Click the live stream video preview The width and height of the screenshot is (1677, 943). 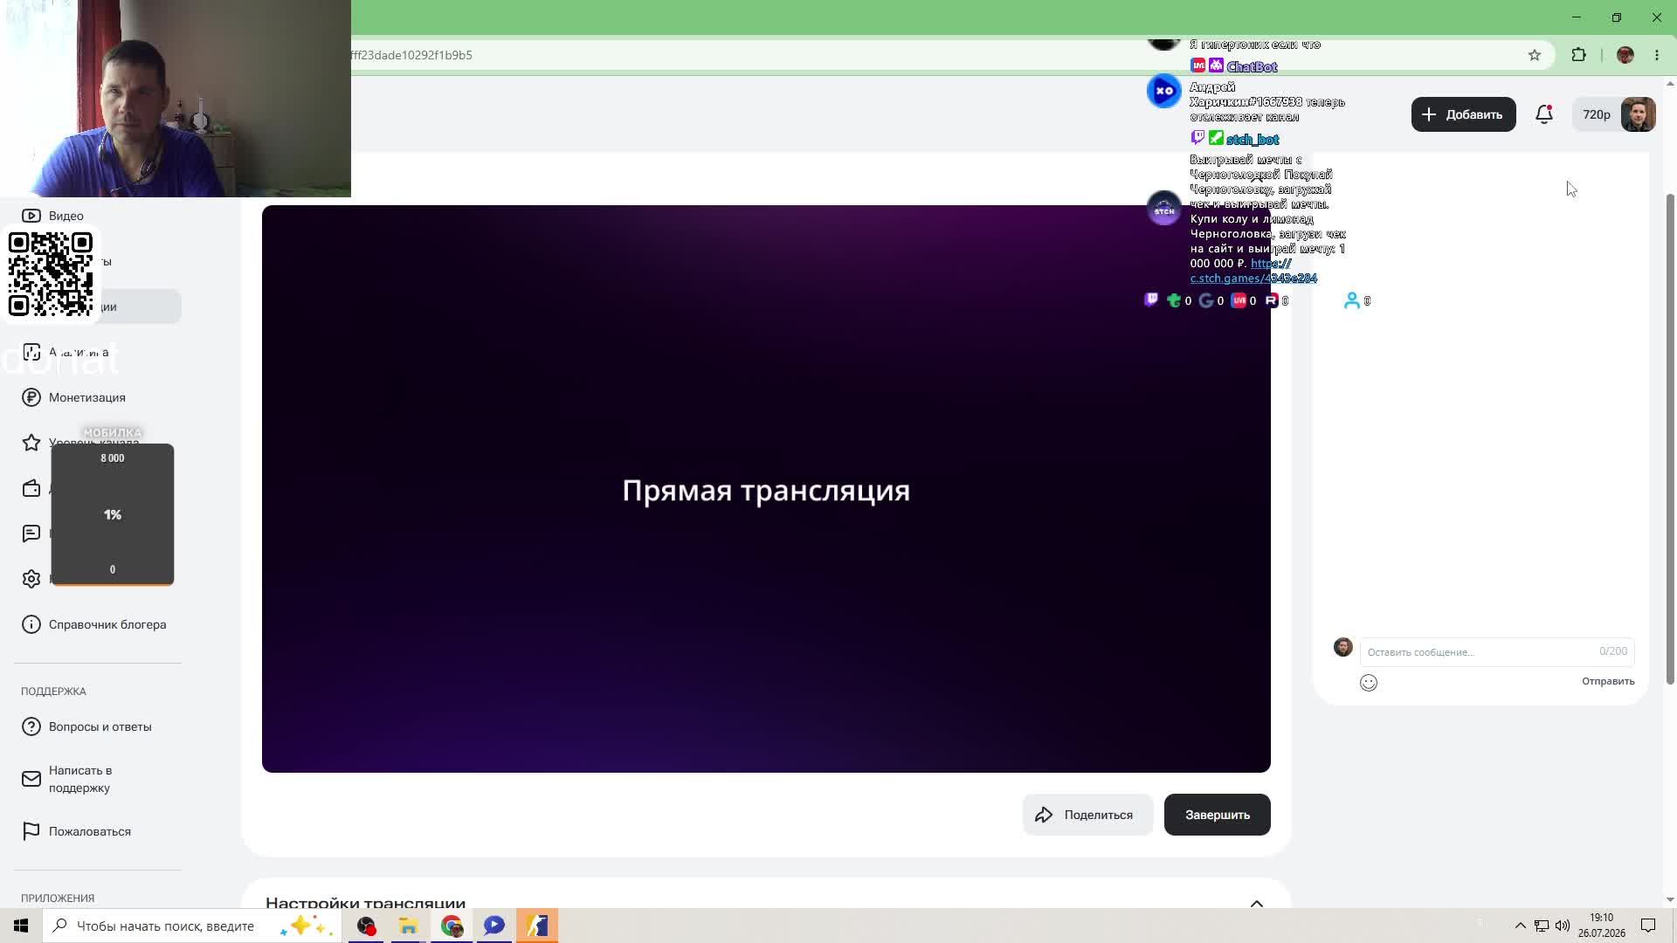pyautogui.click(x=766, y=489)
